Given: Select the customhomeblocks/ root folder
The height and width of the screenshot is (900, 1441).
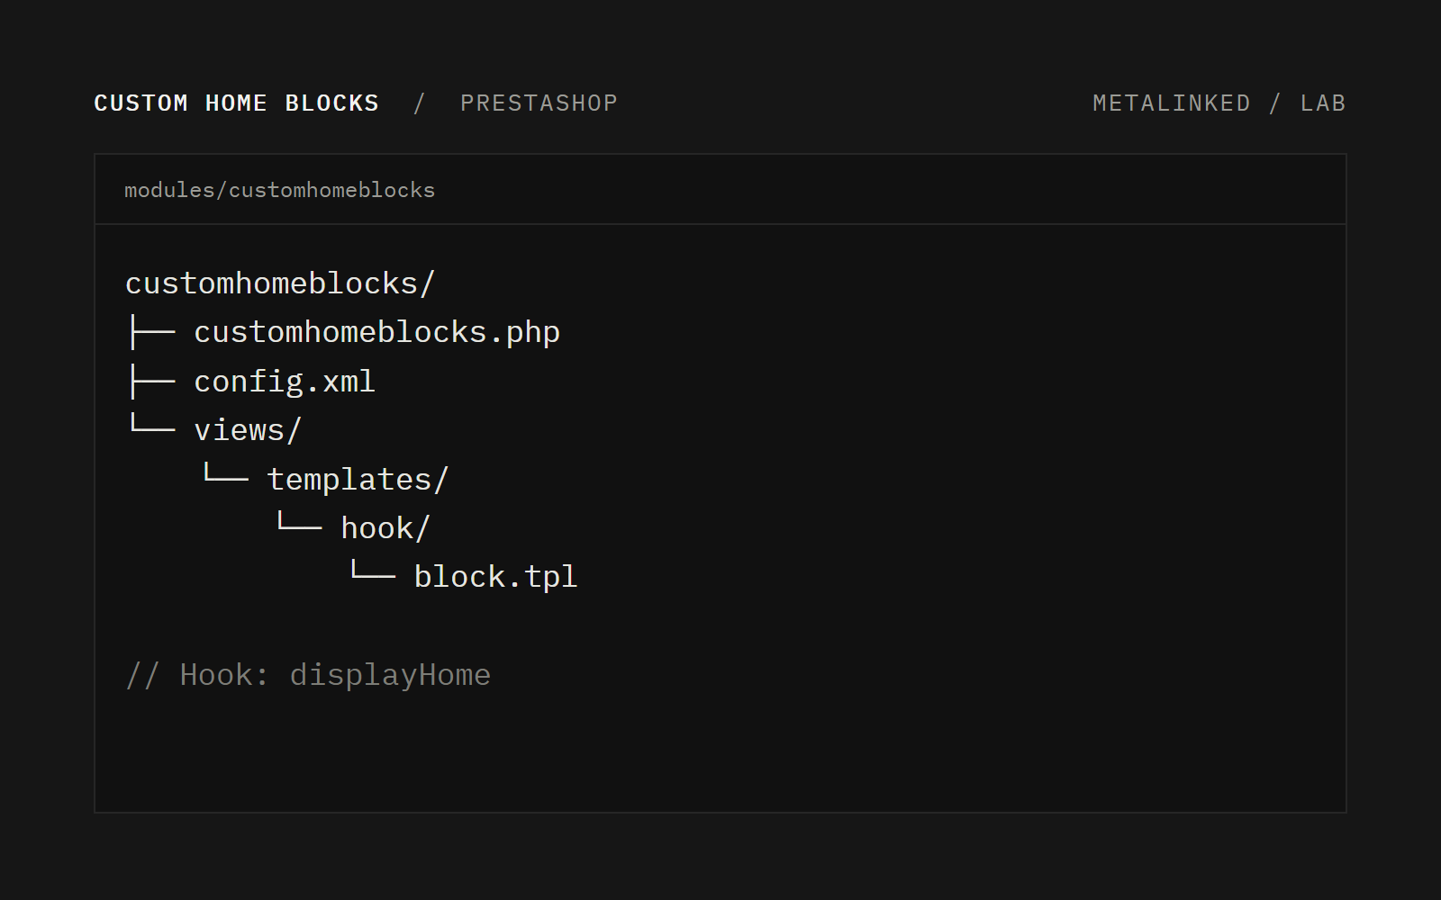Looking at the screenshot, I should [x=280, y=283].
